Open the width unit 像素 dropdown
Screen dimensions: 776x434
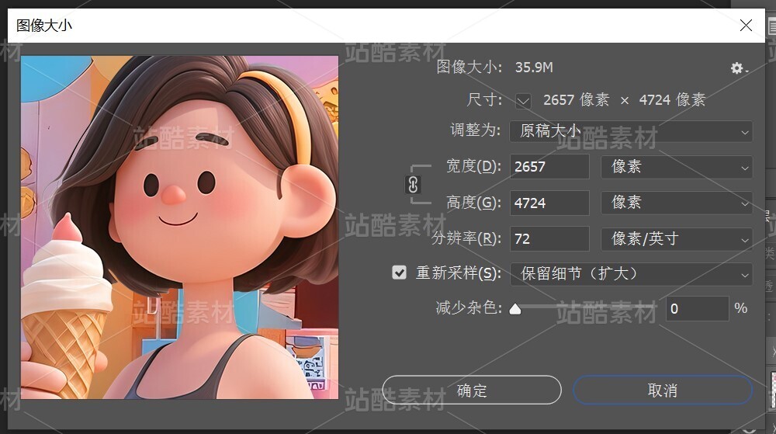tap(677, 167)
